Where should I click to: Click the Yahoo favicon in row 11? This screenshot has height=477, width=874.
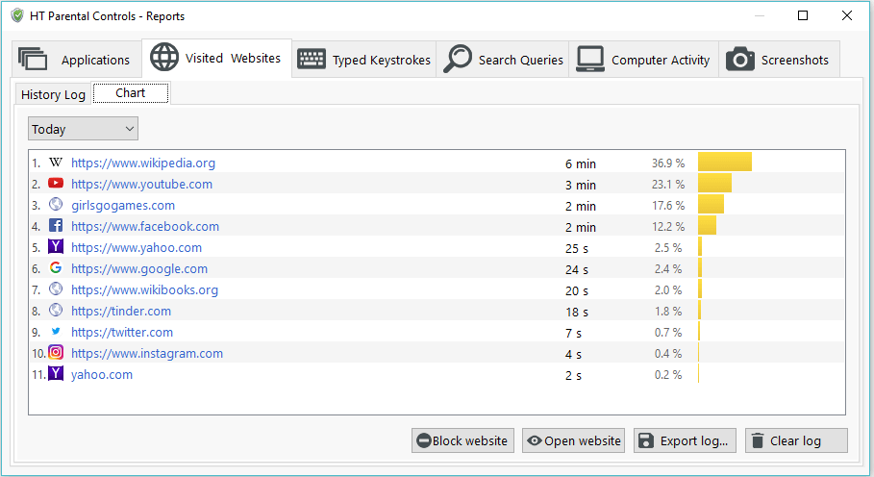[56, 373]
